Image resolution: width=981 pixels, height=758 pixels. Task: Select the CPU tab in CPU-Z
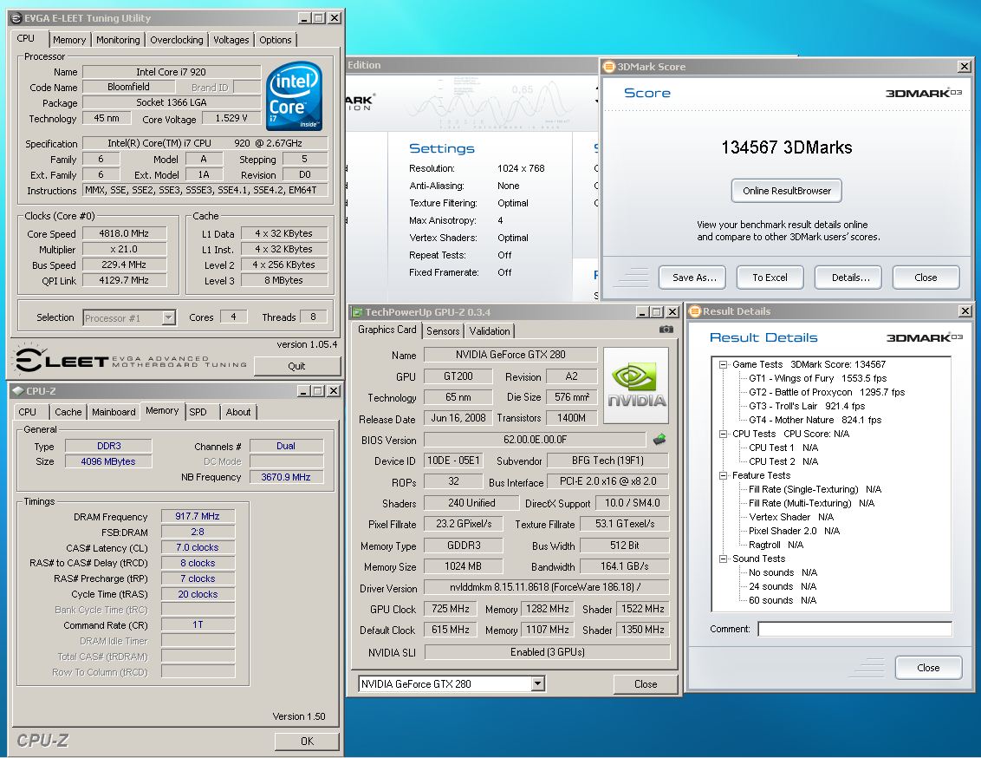tap(28, 412)
